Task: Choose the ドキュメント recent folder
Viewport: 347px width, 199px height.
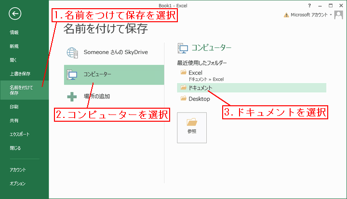Action: click(x=252, y=87)
